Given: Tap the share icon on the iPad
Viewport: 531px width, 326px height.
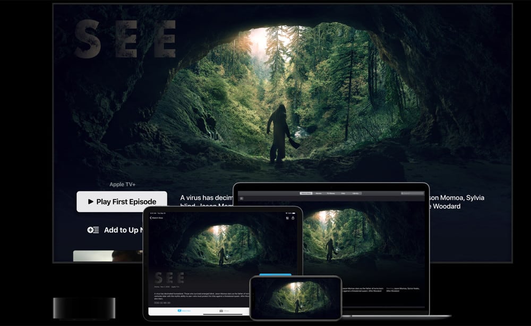Looking at the screenshot, I should [x=293, y=218].
